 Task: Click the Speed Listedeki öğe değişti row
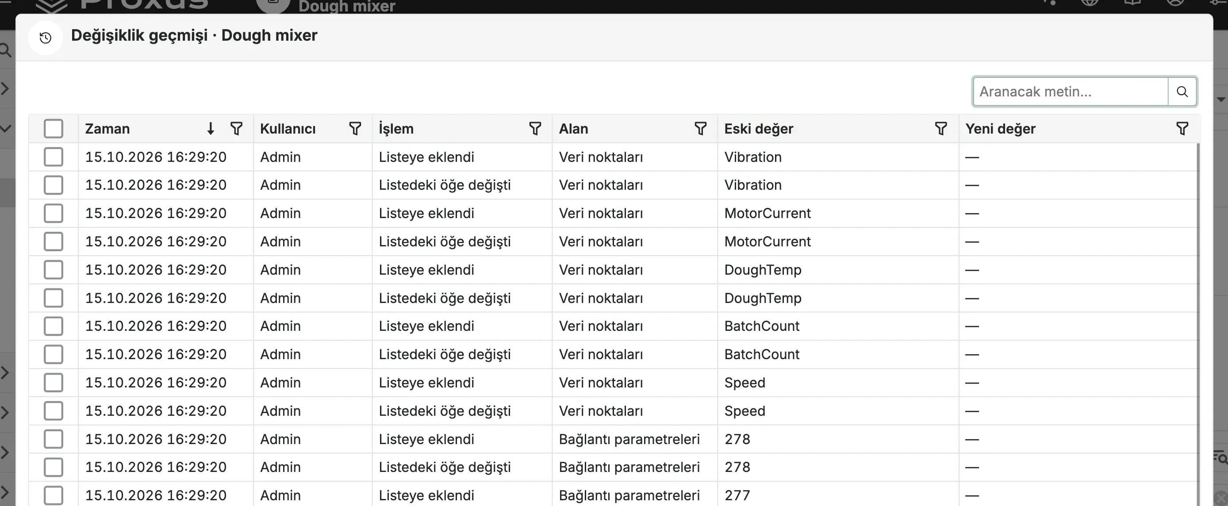click(x=614, y=411)
